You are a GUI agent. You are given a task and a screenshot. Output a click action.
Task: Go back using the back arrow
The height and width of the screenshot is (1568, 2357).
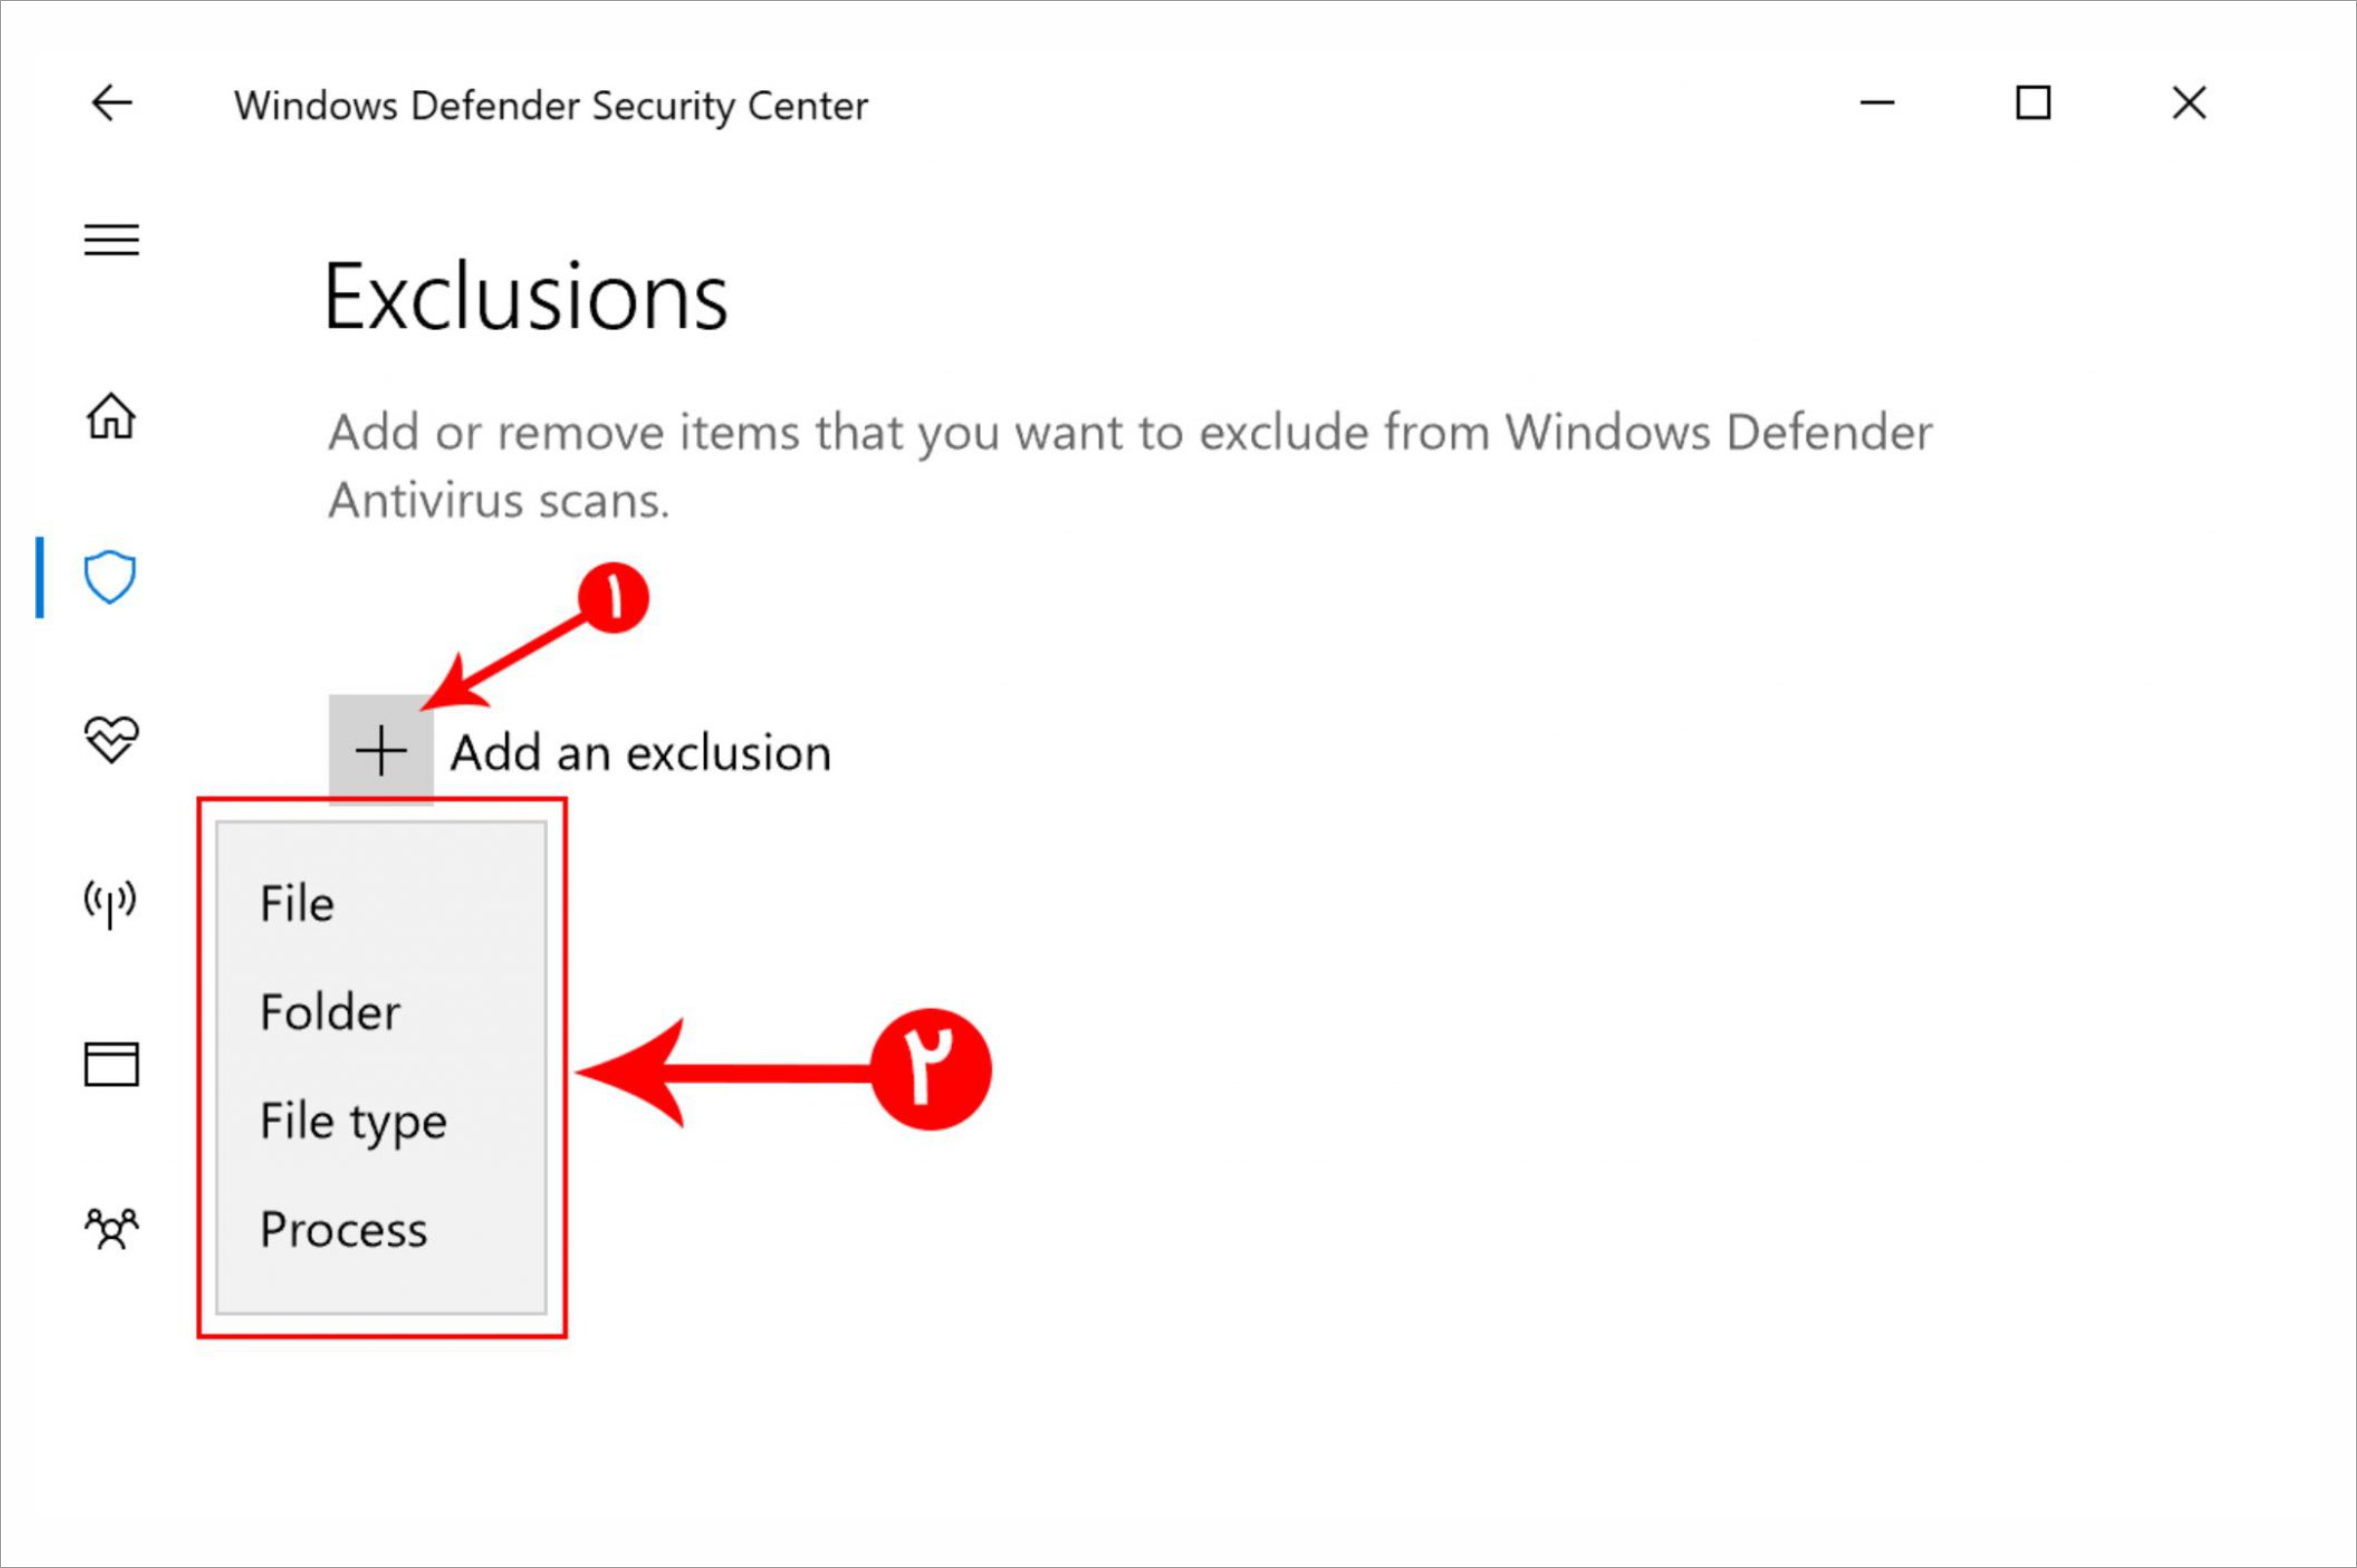click(111, 103)
